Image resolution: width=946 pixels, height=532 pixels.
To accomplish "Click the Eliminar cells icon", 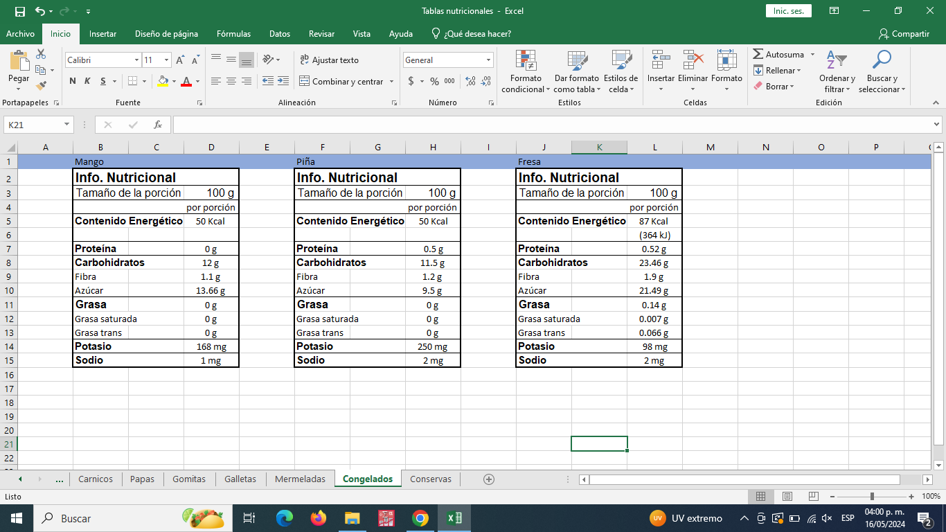I will click(693, 60).
